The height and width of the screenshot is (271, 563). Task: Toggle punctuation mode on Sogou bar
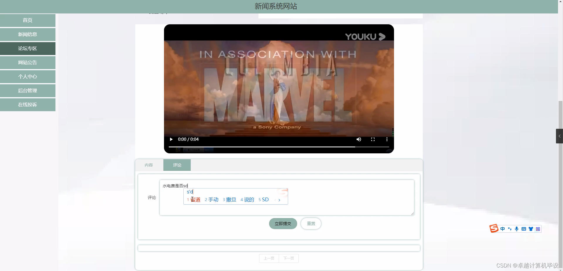click(x=510, y=229)
